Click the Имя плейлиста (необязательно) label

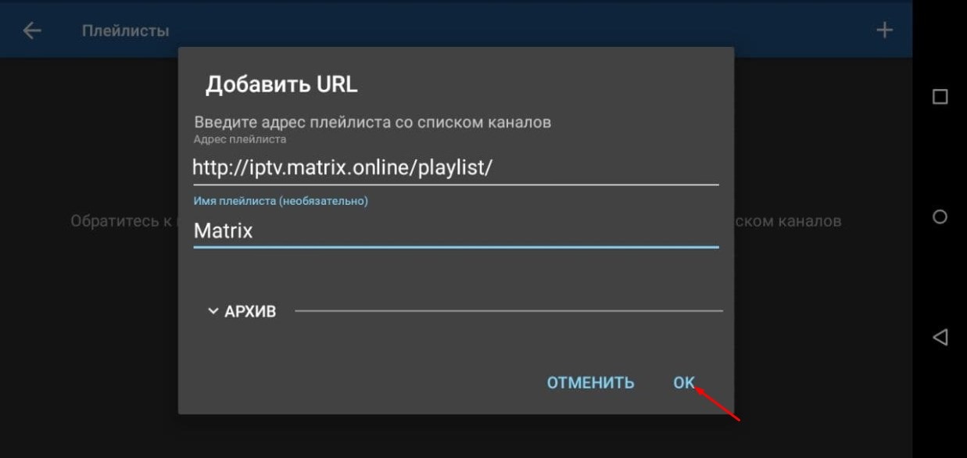point(281,201)
